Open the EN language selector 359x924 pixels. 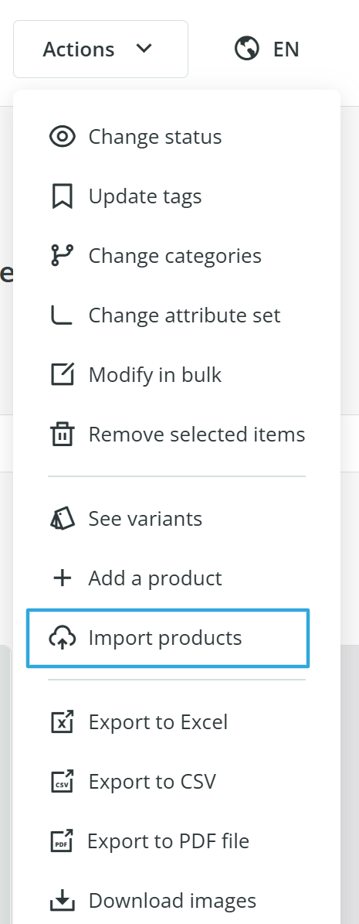(x=266, y=49)
